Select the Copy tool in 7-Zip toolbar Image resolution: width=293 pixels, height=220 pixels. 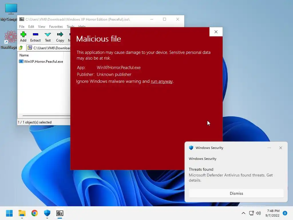pos(60,37)
